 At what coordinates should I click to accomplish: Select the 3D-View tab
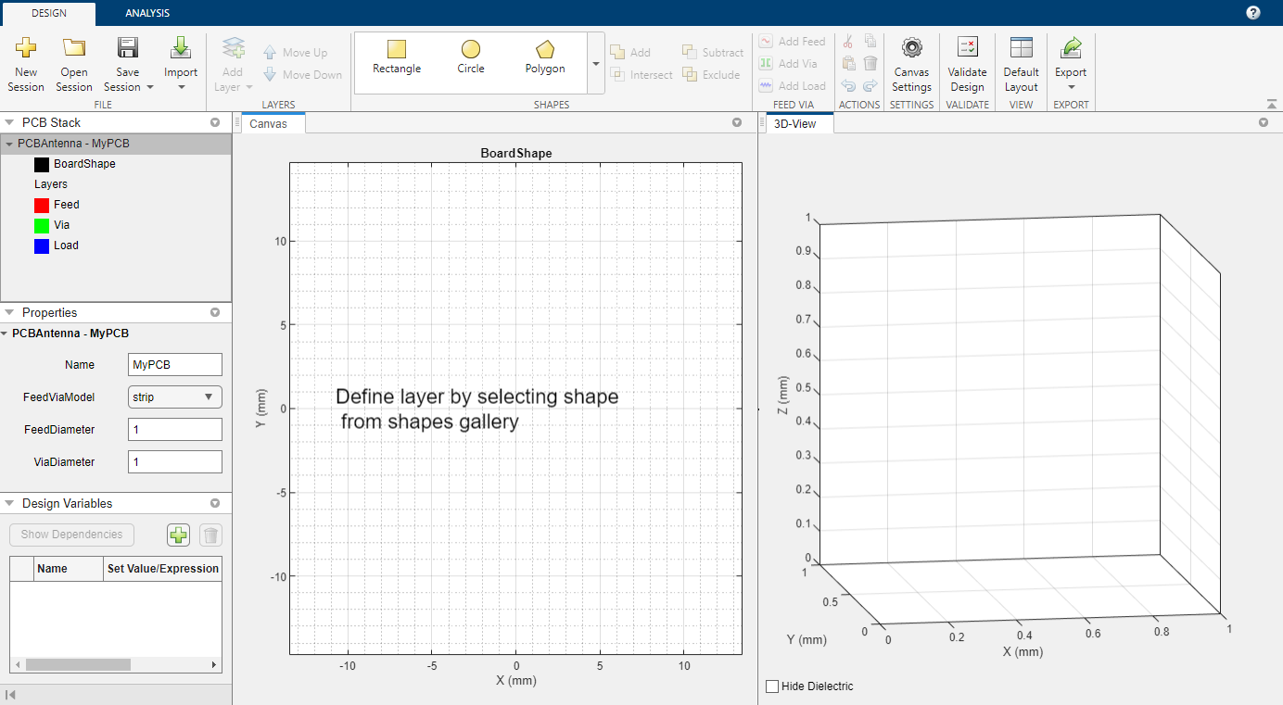pos(795,123)
